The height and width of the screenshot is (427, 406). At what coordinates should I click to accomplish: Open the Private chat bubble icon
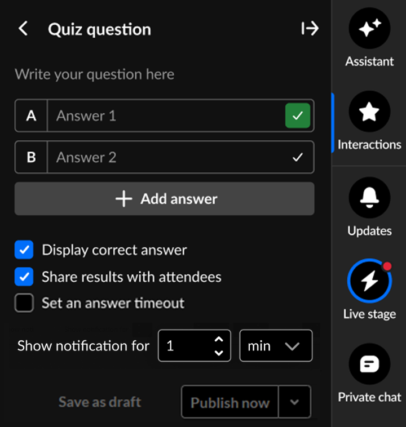tap(369, 364)
